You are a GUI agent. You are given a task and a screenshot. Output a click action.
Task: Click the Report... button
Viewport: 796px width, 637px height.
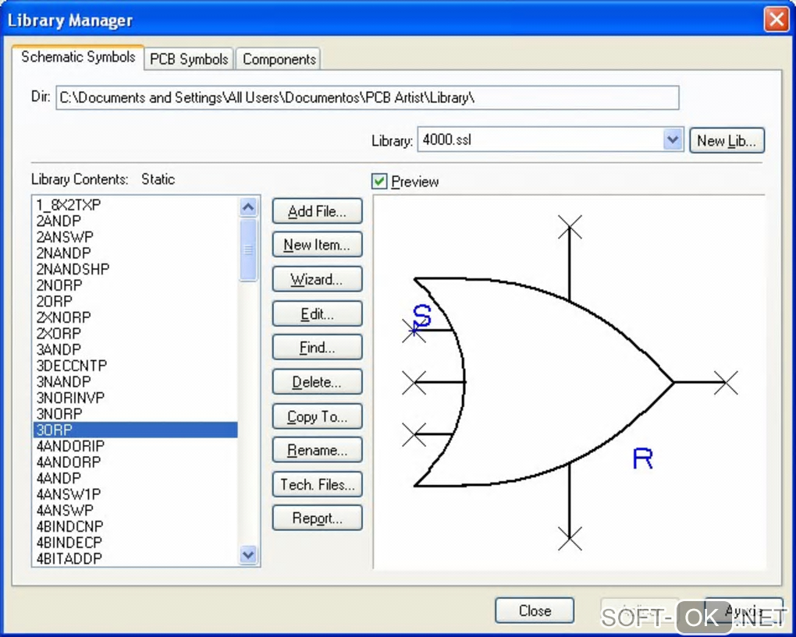318,518
